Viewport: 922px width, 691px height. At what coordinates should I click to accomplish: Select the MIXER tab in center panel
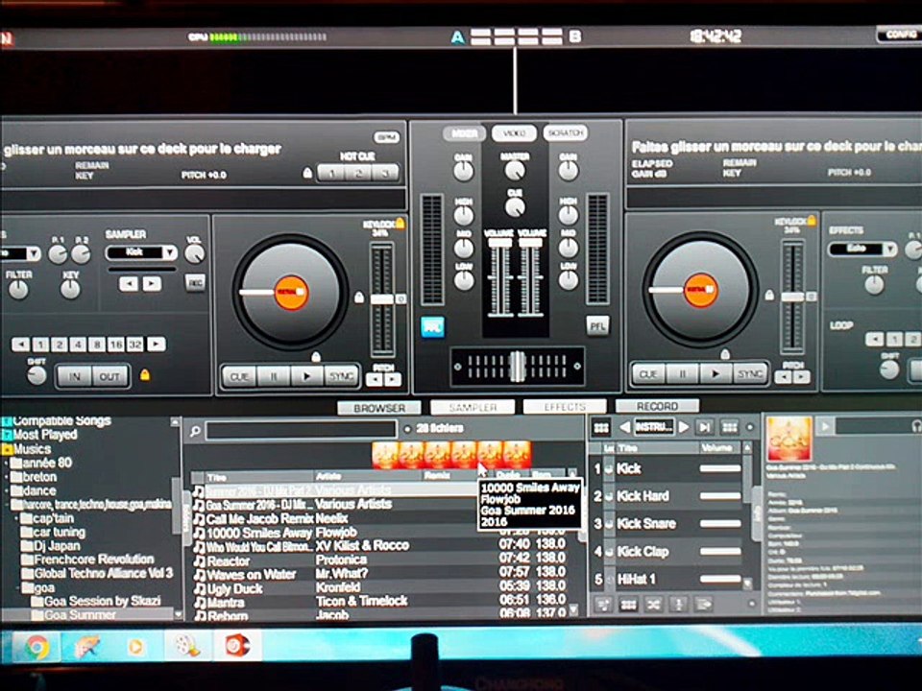[x=464, y=133]
